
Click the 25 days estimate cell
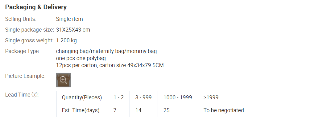(x=178, y=111)
